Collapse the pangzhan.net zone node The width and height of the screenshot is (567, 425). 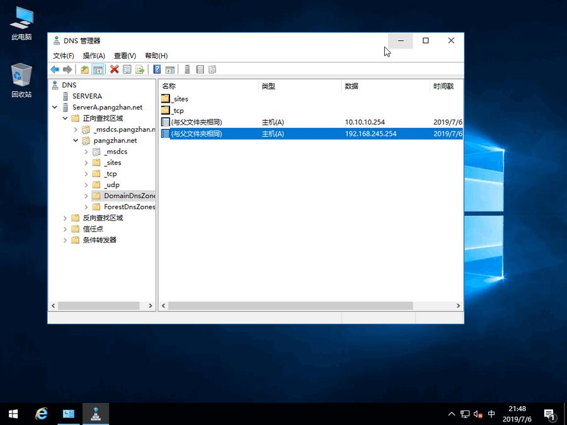[x=76, y=140]
